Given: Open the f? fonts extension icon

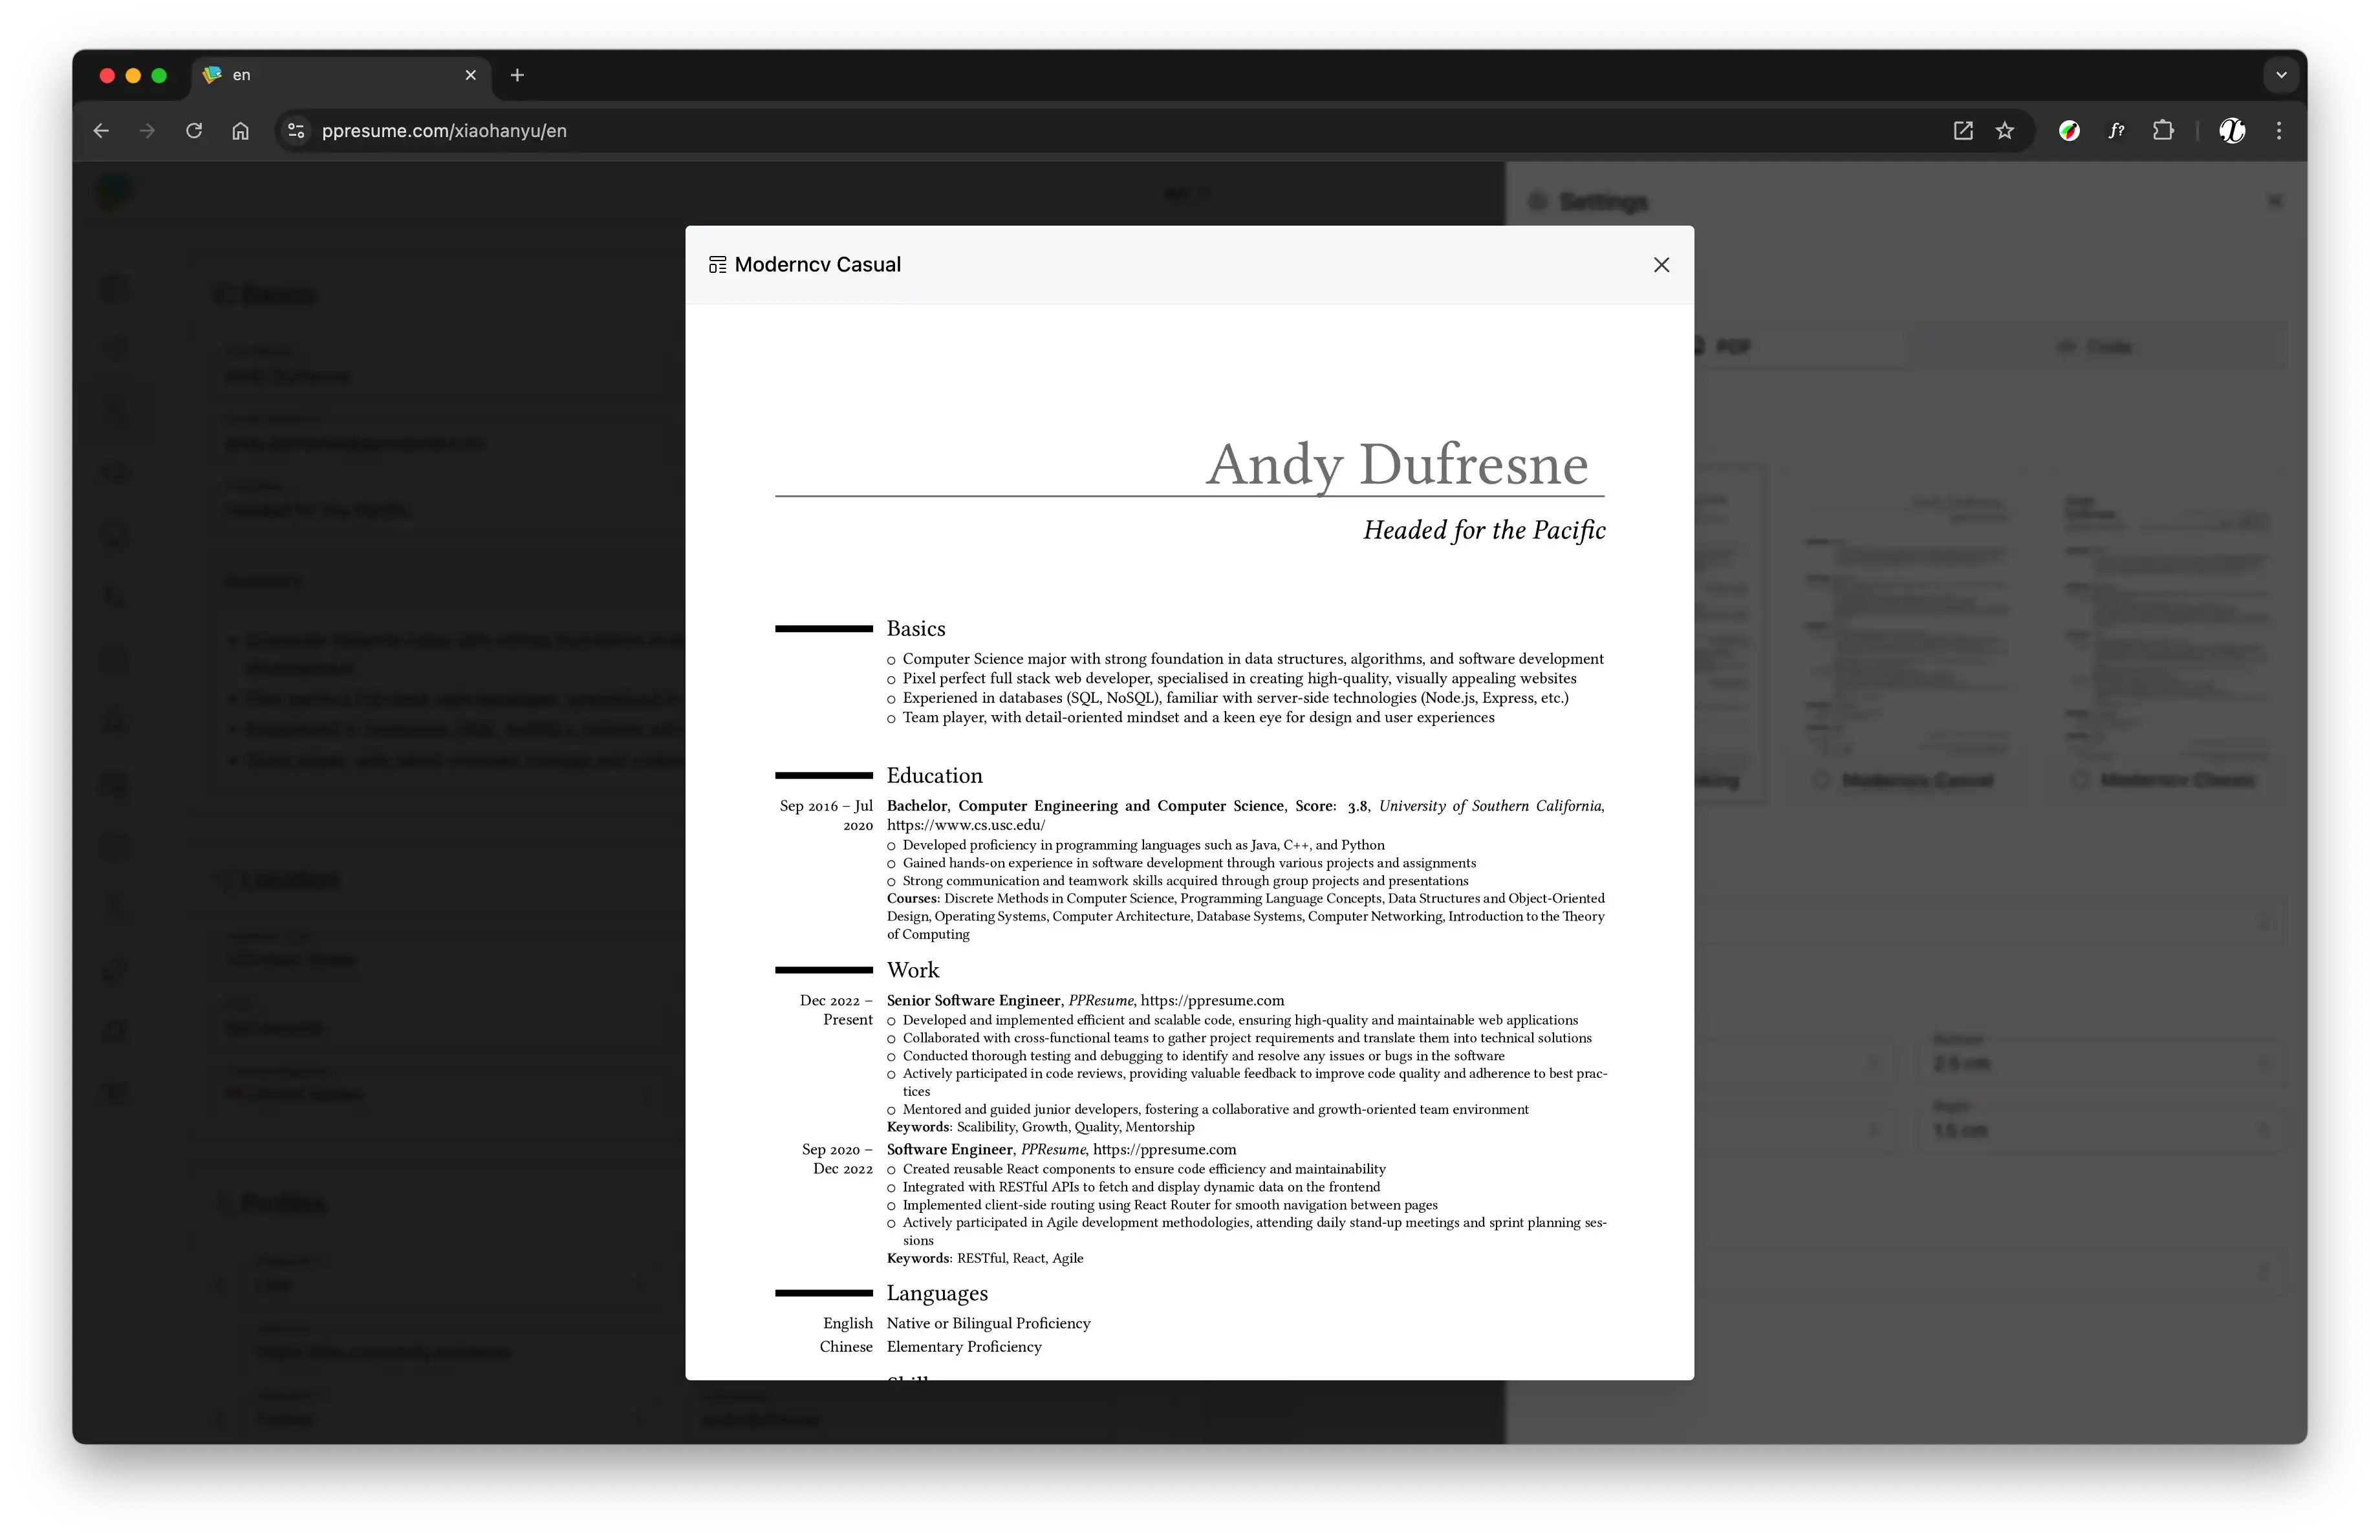Looking at the screenshot, I should (2116, 131).
